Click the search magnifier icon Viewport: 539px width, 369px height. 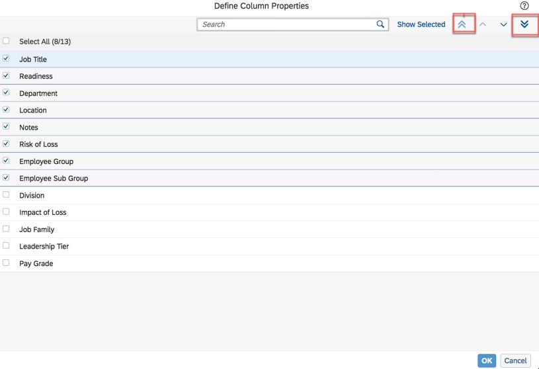point(380,24)
